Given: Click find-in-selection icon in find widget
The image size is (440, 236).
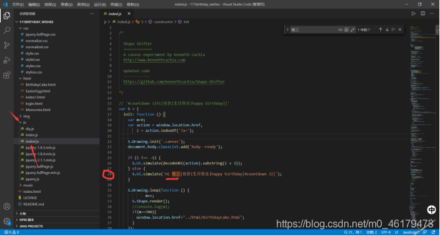Looking at the screenshot, I should (x=393, y=29).
